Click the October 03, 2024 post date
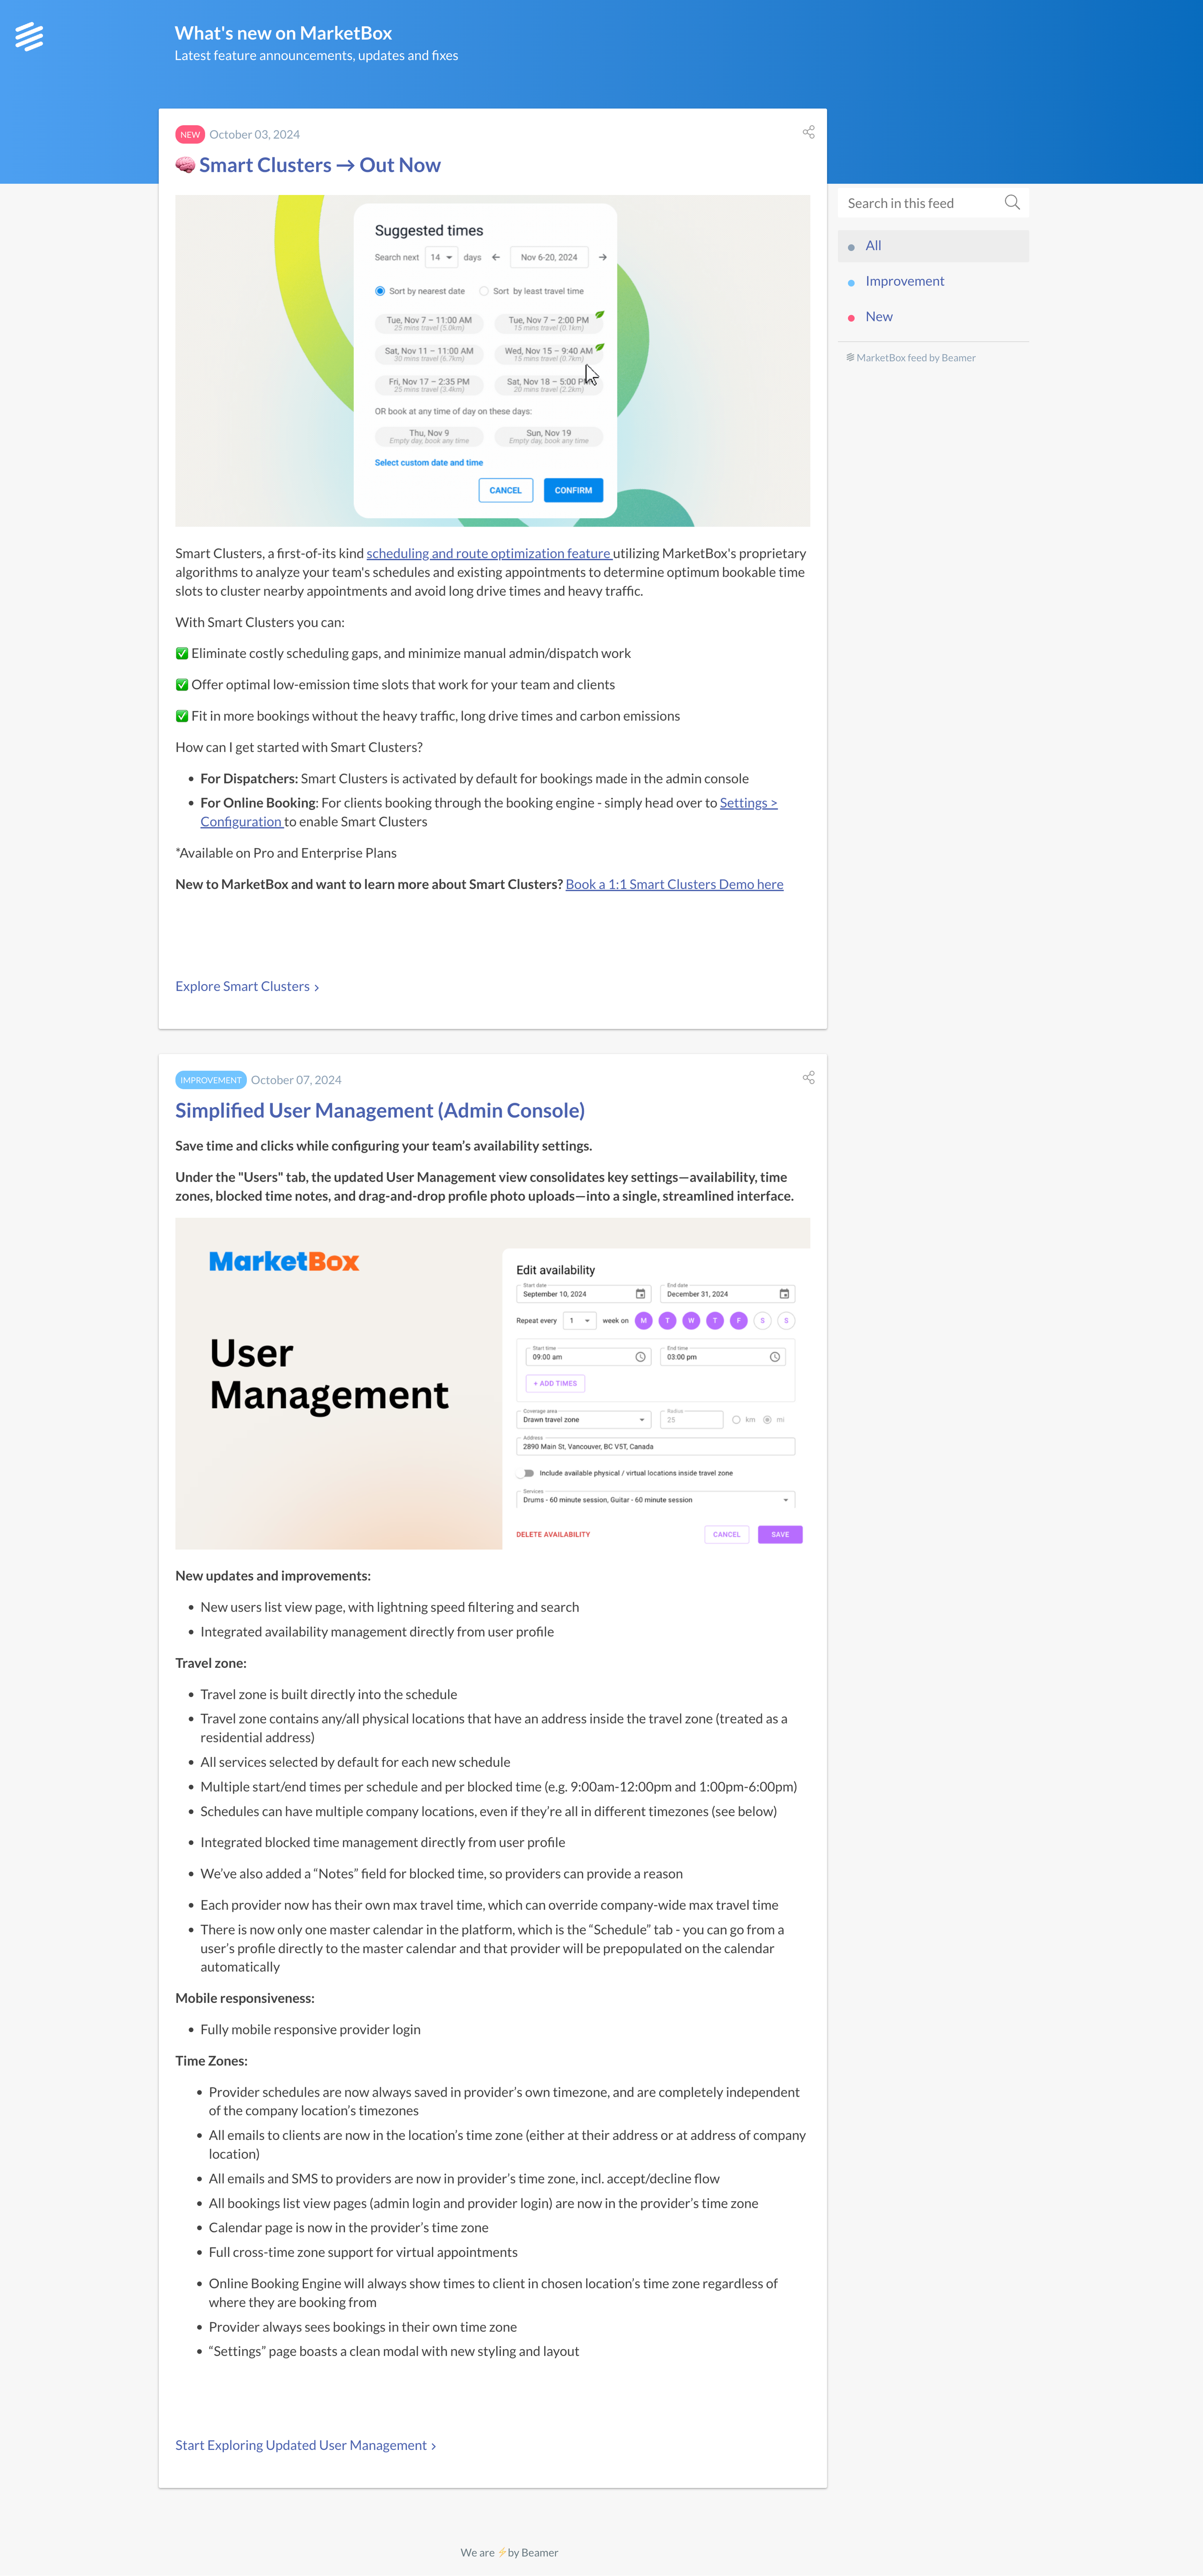Viewport: 1203px width, 2576px height. coord(254,134)
